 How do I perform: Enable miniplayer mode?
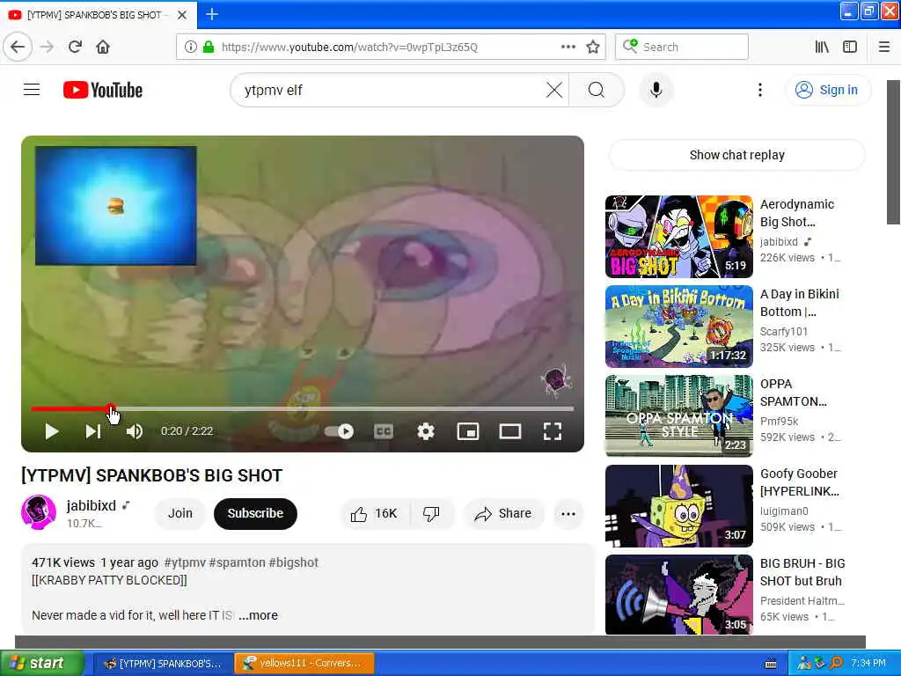click(x=468, y=431)
